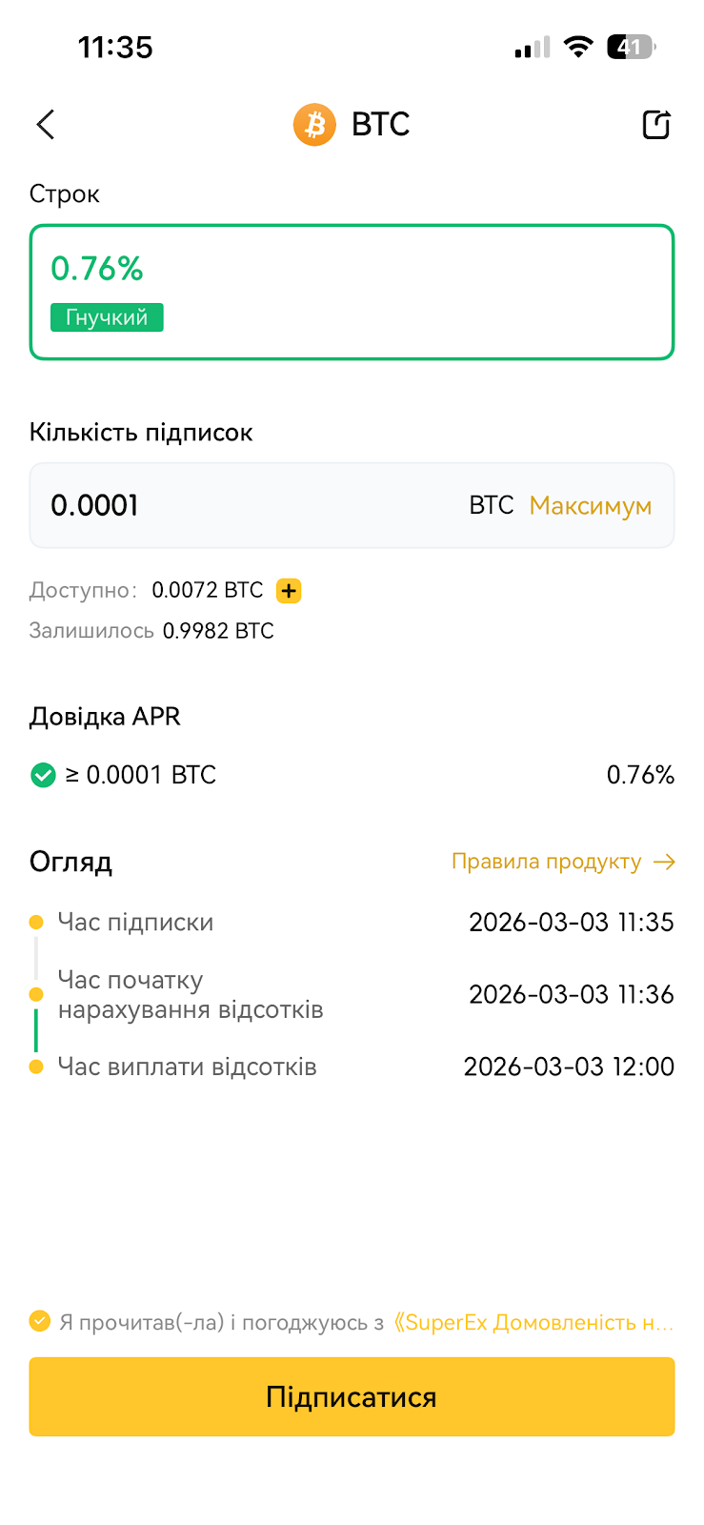Viewport: 704px width, 1525px height.
Task: Focus the subscription amount input field
Action: pyautogui.click(x=352, y=505)
